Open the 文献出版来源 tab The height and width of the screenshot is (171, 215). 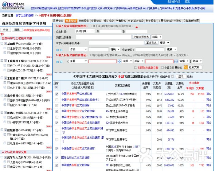[191, 21]
